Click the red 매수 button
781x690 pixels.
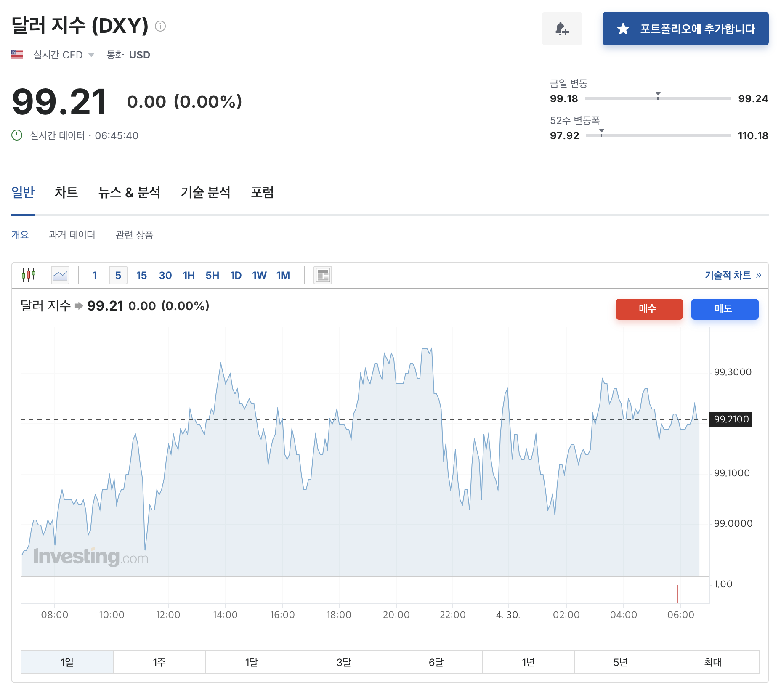coord(649,309)
